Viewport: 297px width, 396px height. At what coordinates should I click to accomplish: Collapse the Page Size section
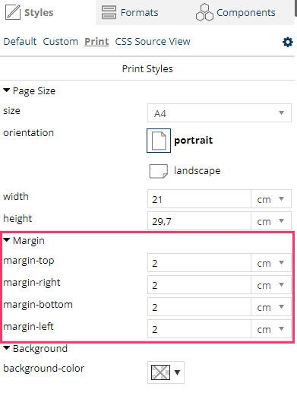pos(7,90)
